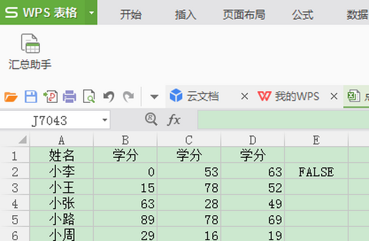The image size is (369, 241).
Task: Switch to the 插入 ribbon tab
Action: (x=186, y=15)
